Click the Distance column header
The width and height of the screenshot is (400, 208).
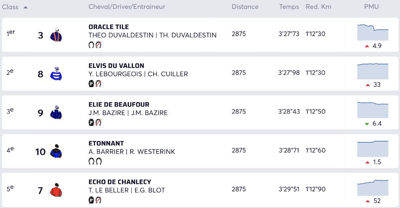click(x=245, y=7)
